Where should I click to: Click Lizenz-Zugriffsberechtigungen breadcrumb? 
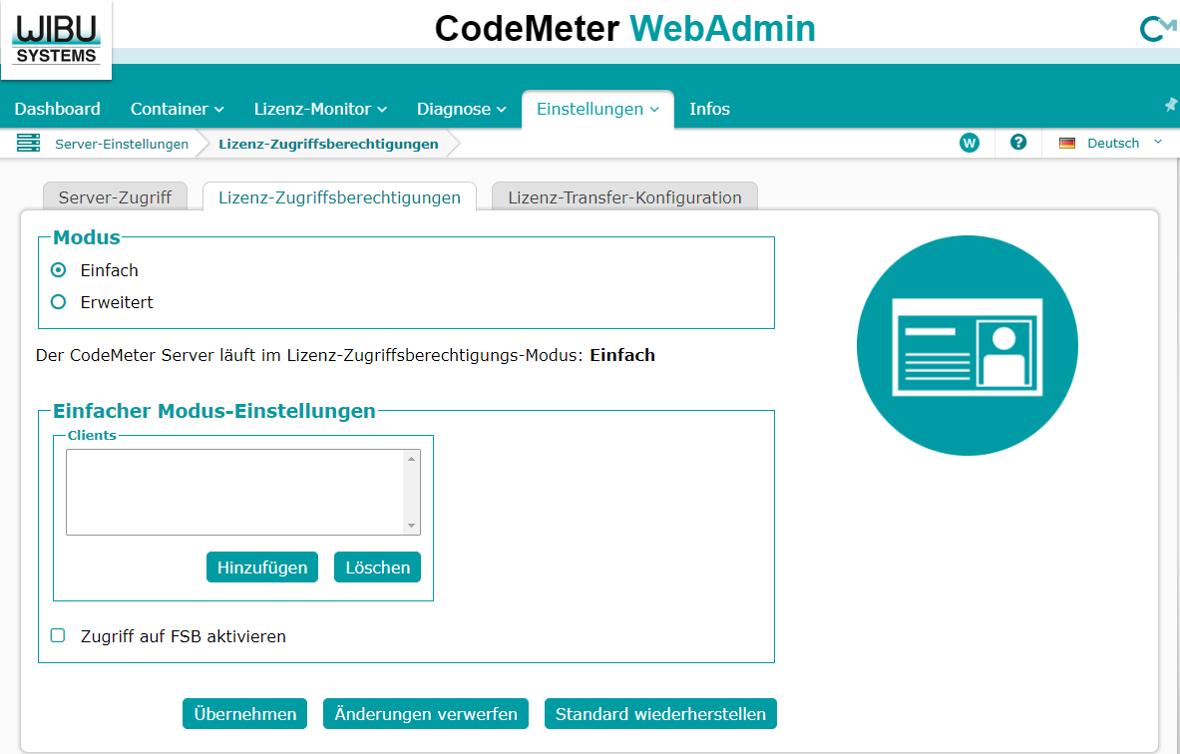pyautogui.click(x=328, y=144)
